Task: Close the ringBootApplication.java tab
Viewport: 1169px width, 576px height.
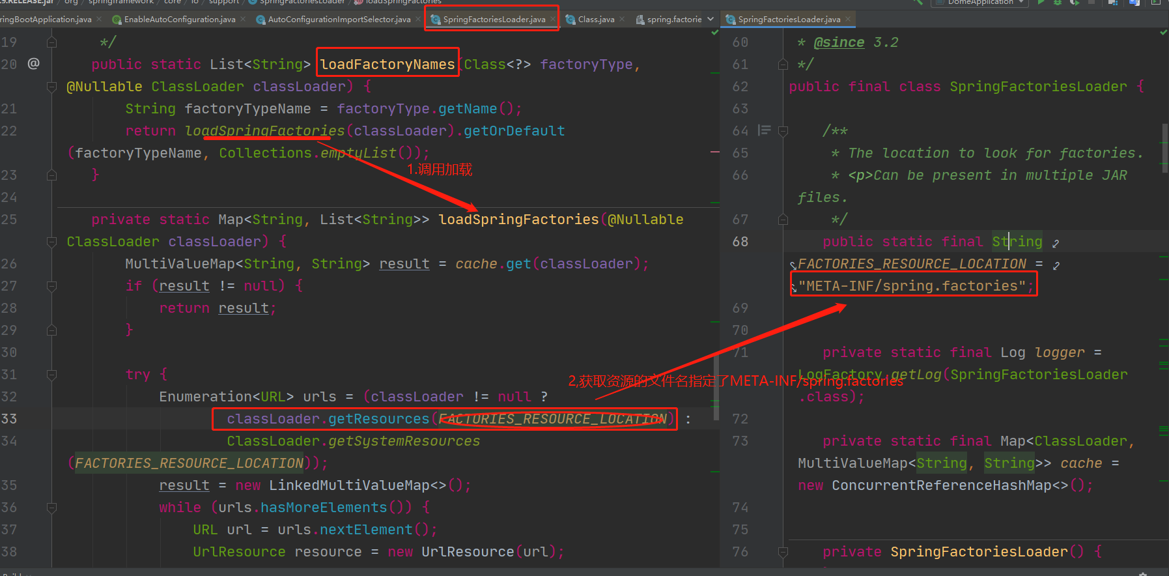Action: (99, 20)
